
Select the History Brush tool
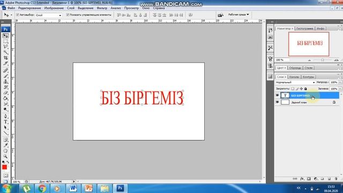coord(6,87)
